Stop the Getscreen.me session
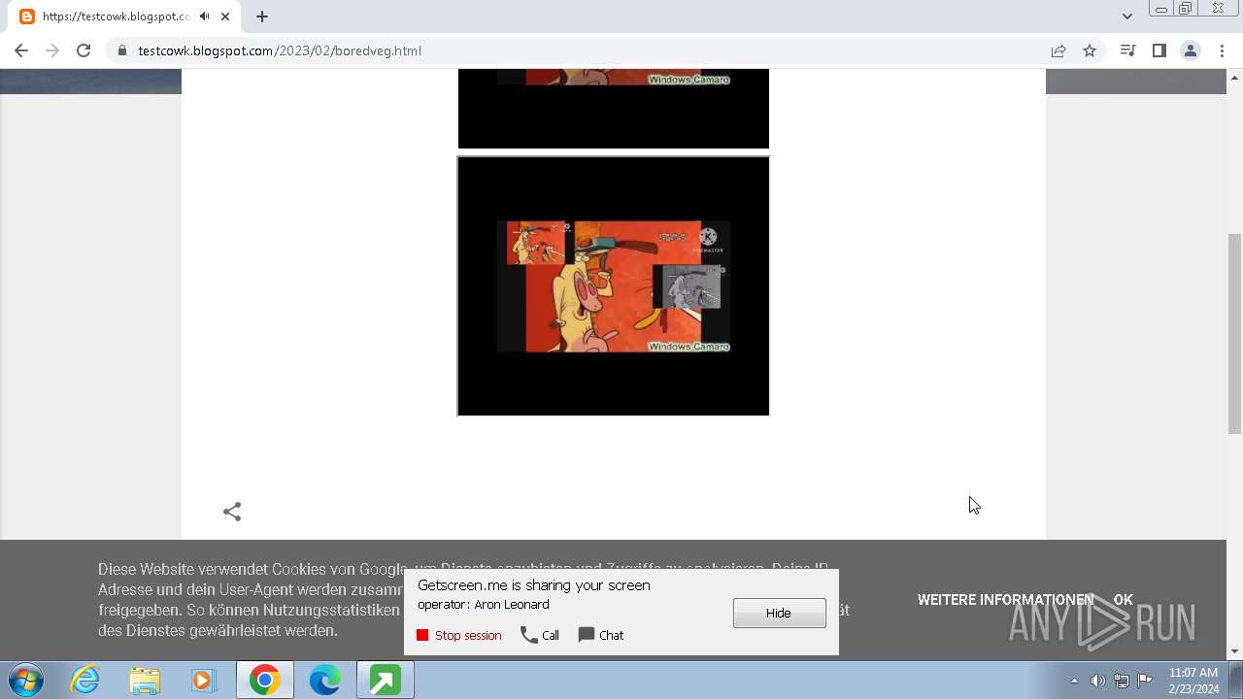Screen dimensions: 1243x699 point(459,635)
